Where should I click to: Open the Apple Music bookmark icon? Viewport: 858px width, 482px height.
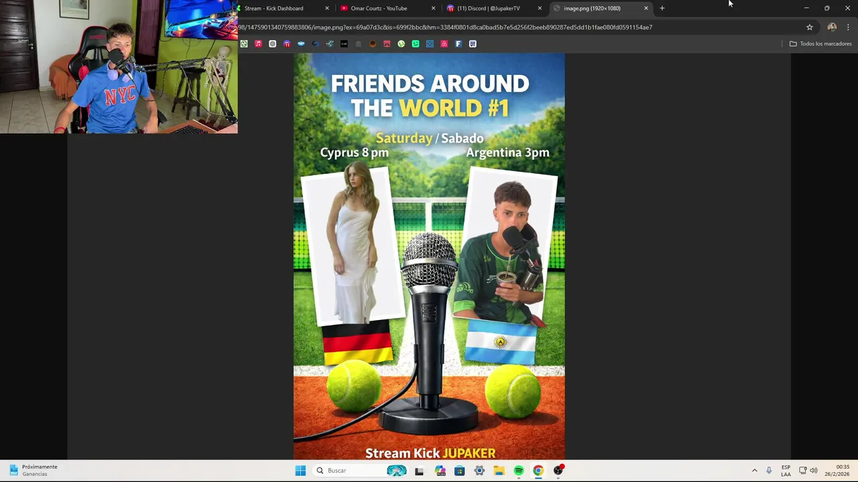(258, 44)
